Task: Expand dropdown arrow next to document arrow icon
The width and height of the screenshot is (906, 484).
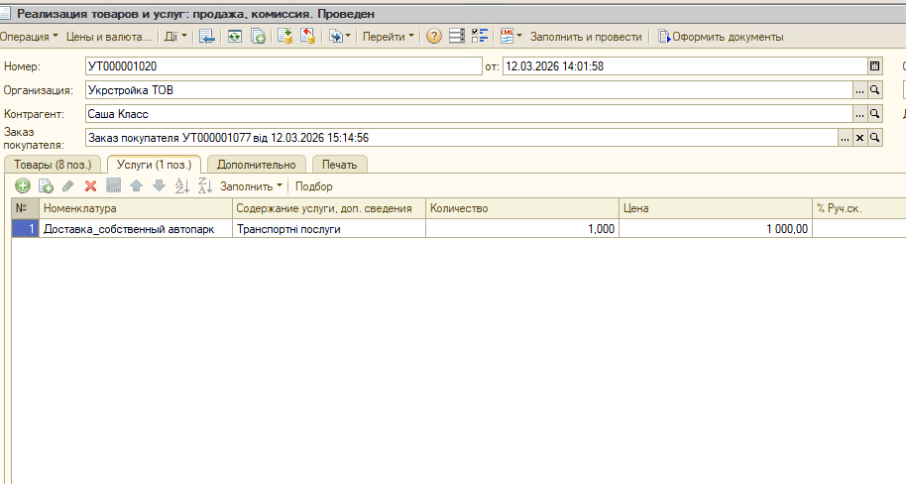Action: click(x=348, y=36)
